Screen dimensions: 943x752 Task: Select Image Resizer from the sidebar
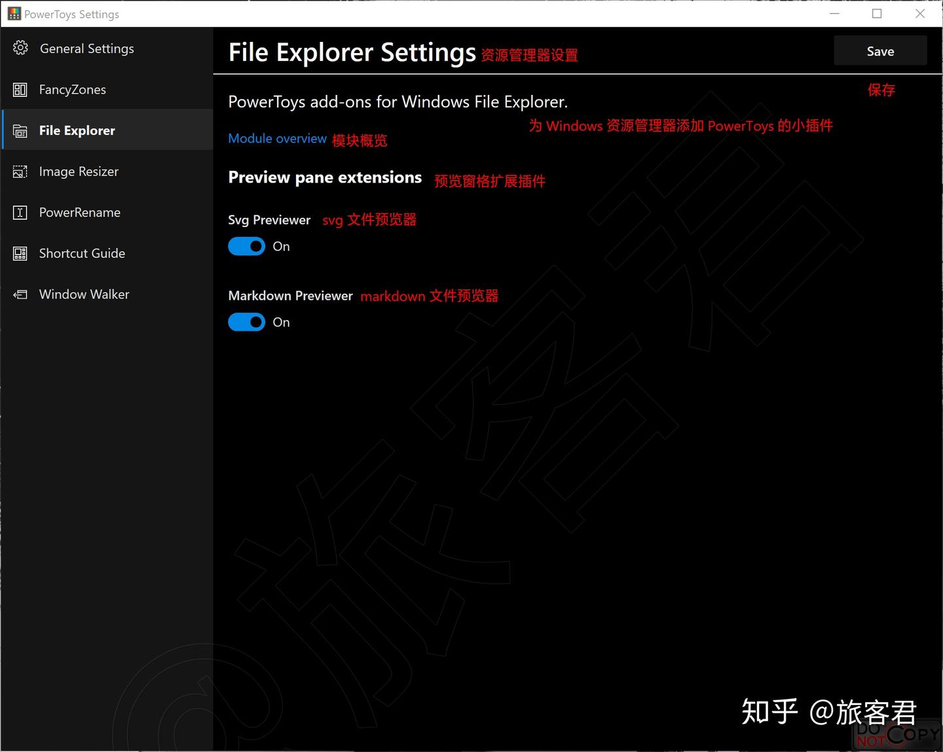[x=79, y=171]
